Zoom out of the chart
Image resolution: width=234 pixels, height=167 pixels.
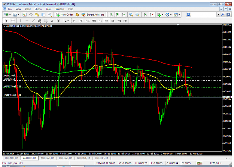click(137, 15)
